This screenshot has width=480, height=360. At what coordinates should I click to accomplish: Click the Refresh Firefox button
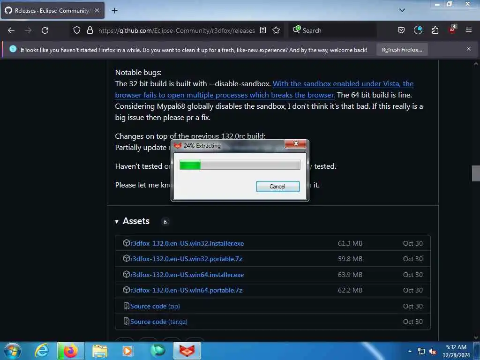click(x=402, y=50)
